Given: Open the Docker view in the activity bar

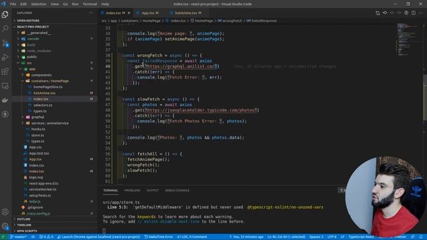Looking at the screenshot, I should pos(5,100).
